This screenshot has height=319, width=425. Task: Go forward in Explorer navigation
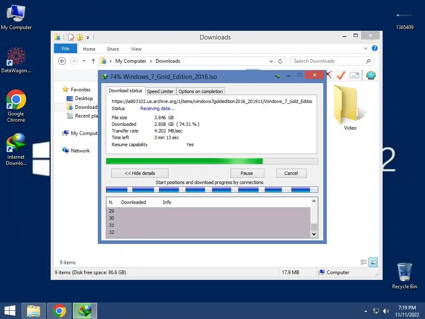click(x=74, y=61)
